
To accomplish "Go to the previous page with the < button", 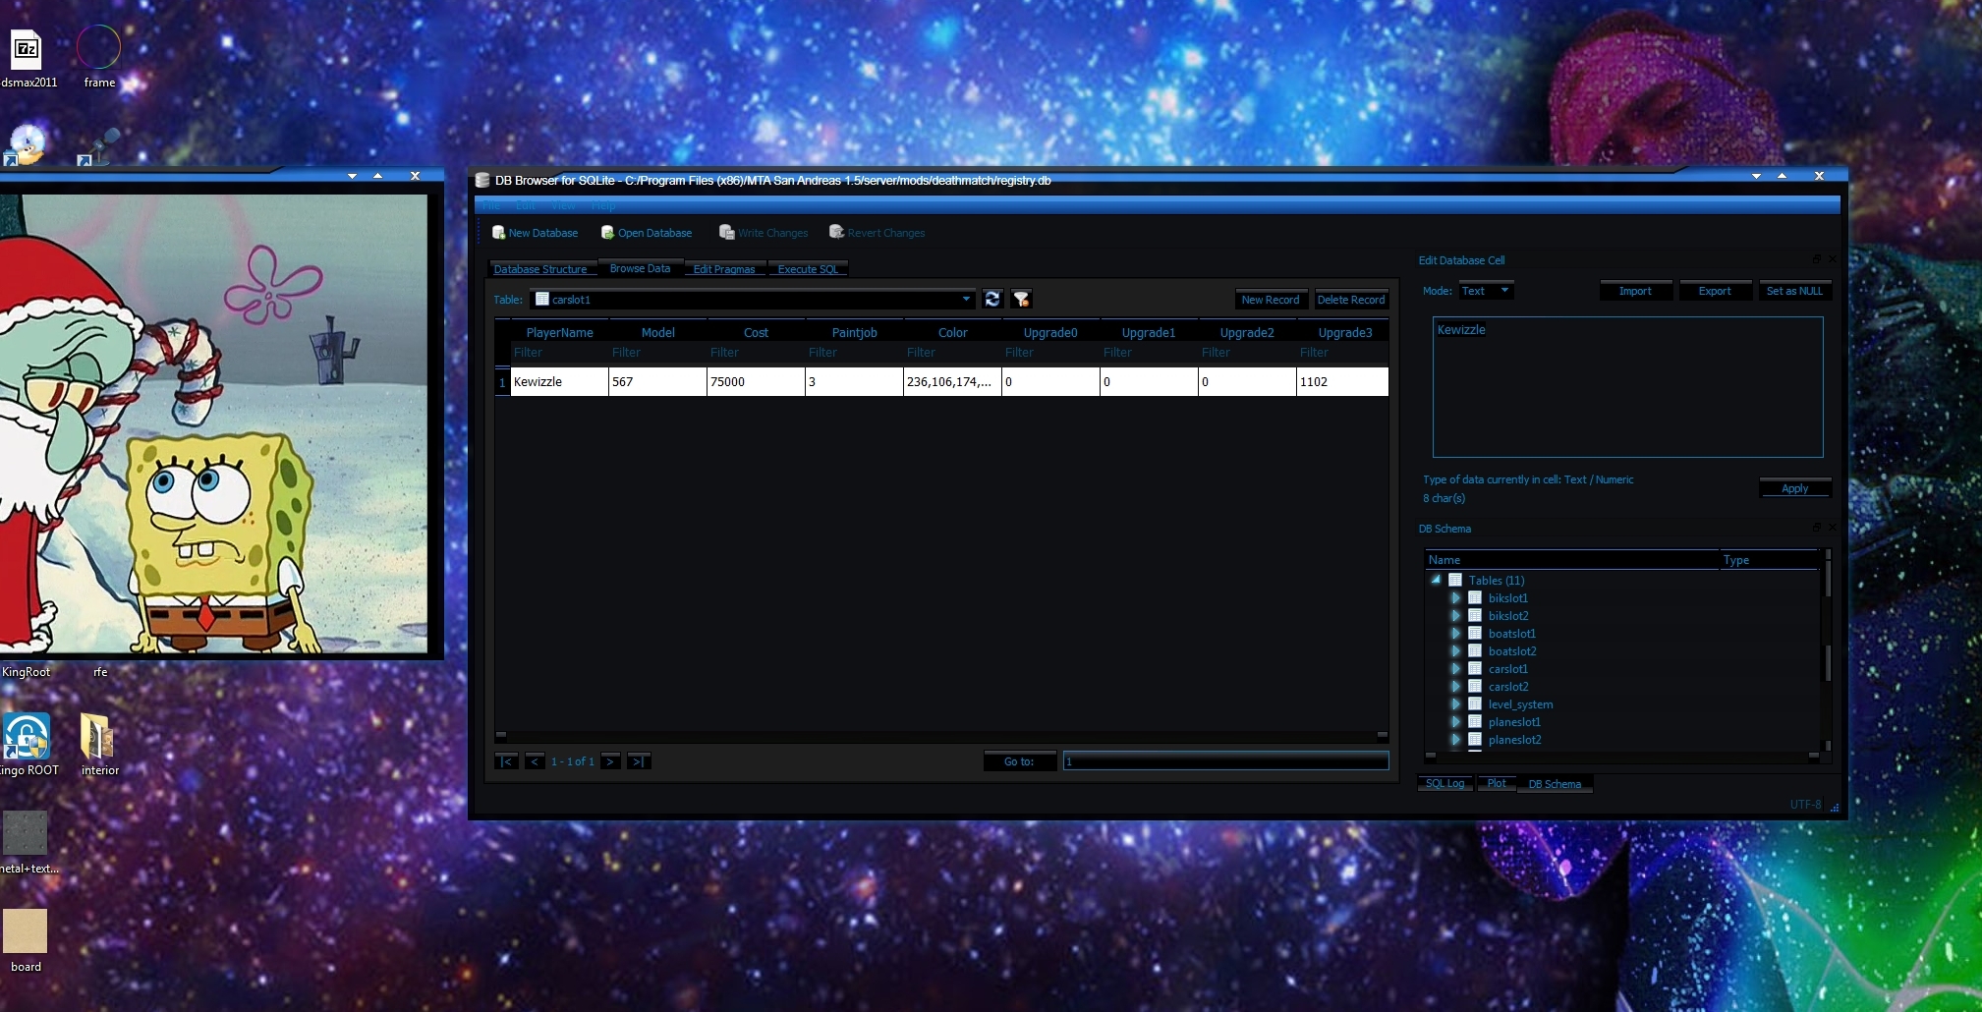I will [535, 761].
